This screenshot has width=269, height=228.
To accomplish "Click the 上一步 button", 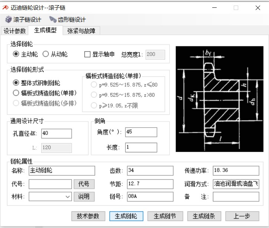I will click(x=242, y=216).
